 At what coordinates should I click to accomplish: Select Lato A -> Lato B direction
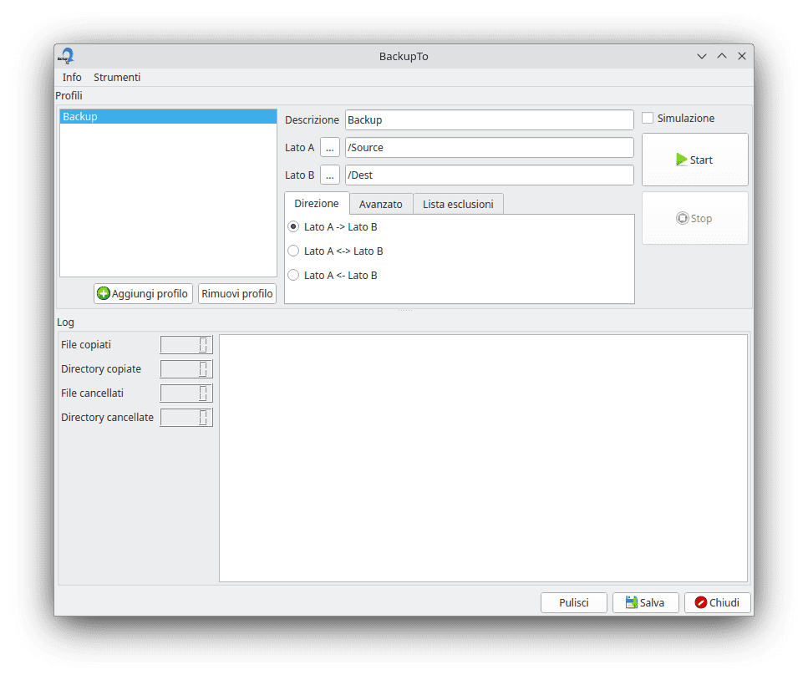point(293,226)
